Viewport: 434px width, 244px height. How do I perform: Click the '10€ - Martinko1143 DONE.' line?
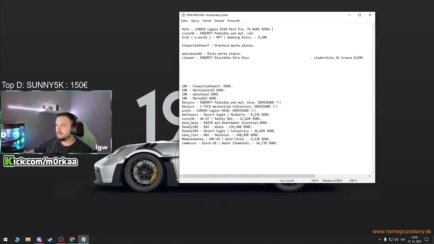(203, 90)
